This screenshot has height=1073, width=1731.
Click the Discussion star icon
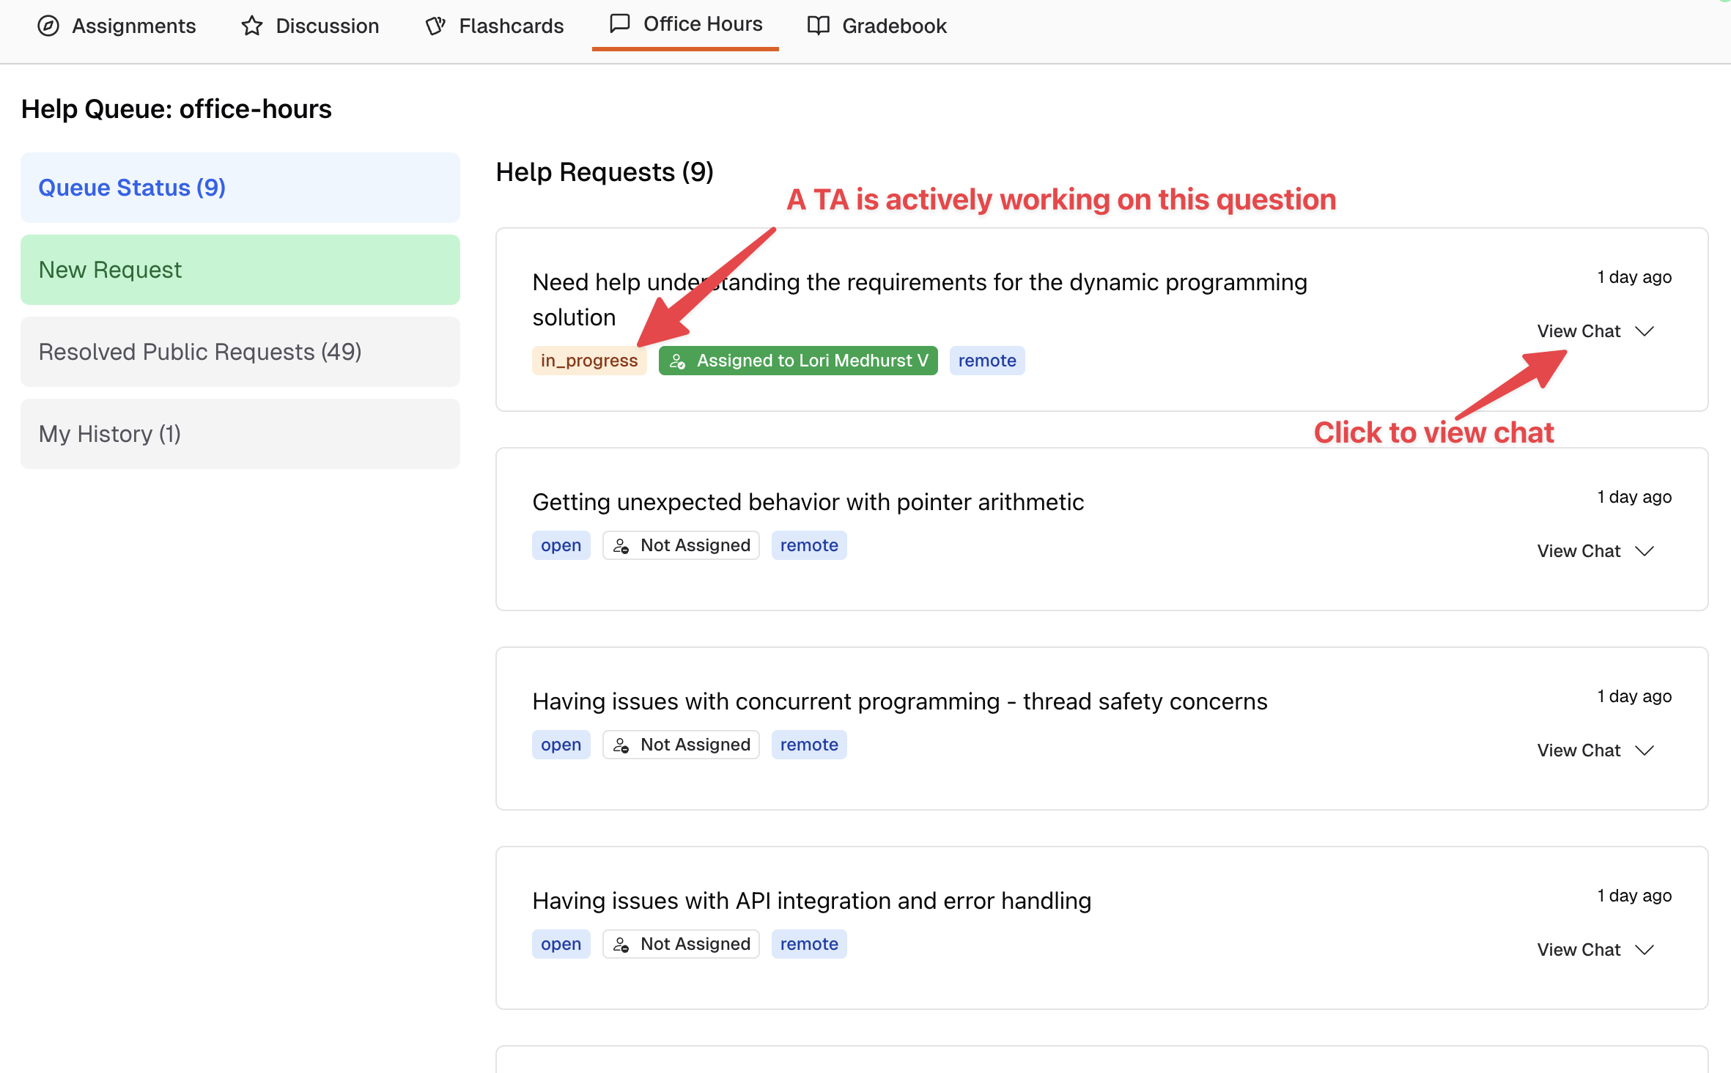coord(251,26)
